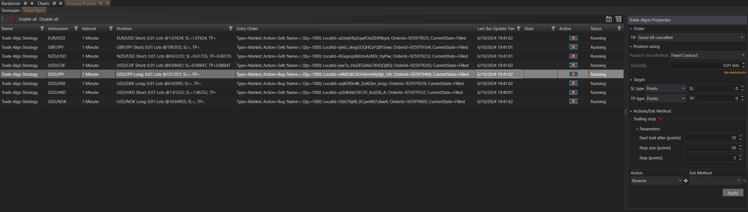Click the Apply button

733,193
